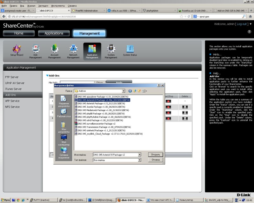Open the Setup Wizard icon
Viewport: 254px width, 203px height.
(17, 51)
